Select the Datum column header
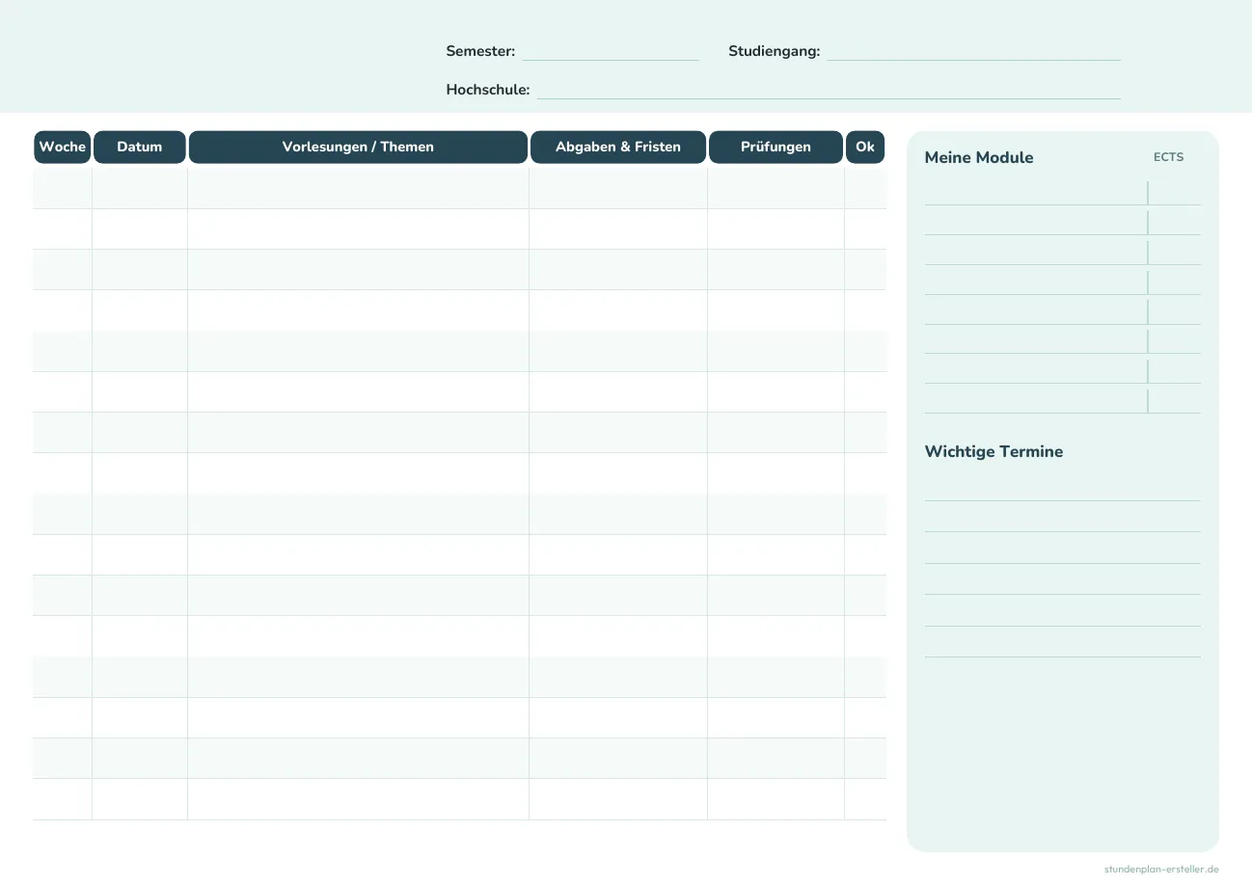 tap(140, 147)
